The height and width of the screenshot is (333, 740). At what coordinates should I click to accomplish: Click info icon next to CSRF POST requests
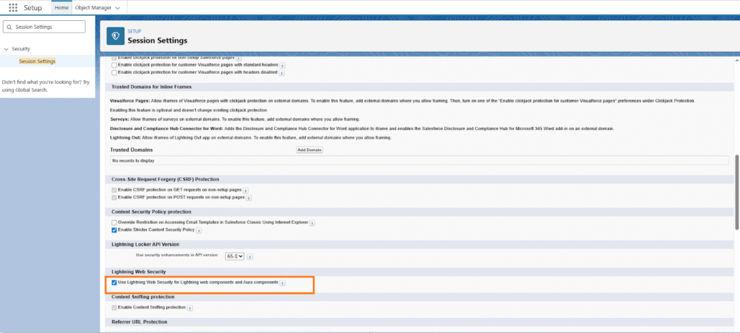point(248,196)
